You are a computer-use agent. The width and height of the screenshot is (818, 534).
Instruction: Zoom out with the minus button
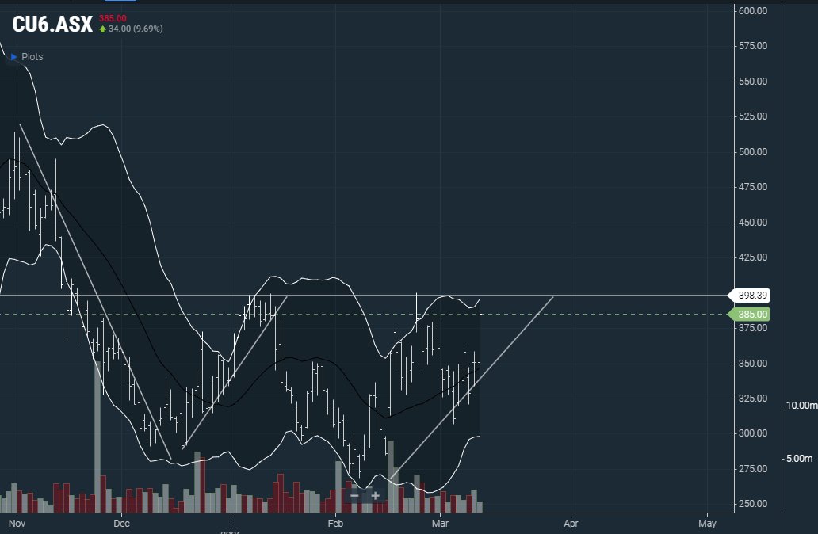(355, 495)
